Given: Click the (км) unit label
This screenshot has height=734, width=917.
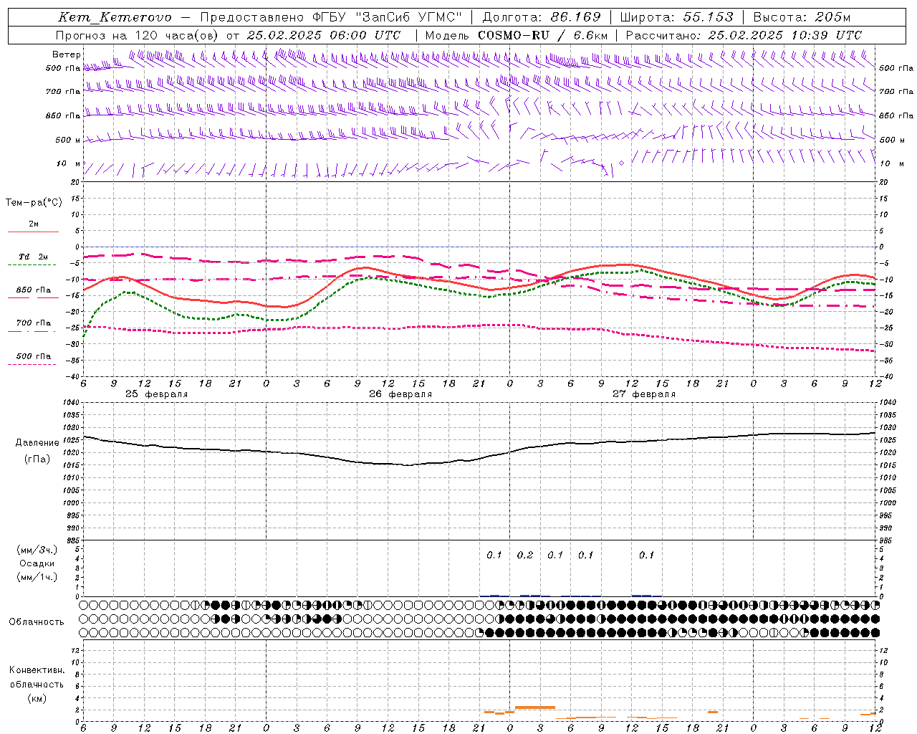Looking at the screenshot, I should [37, 699].
